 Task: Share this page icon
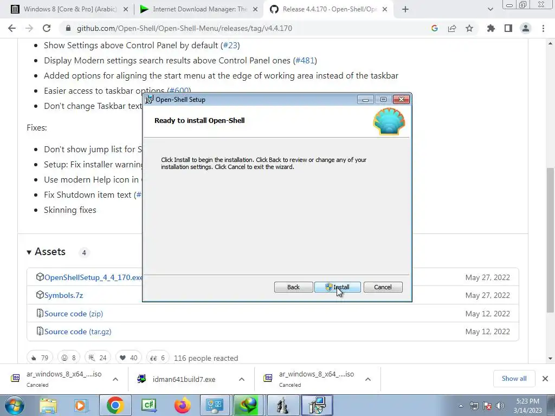point(452,28)
